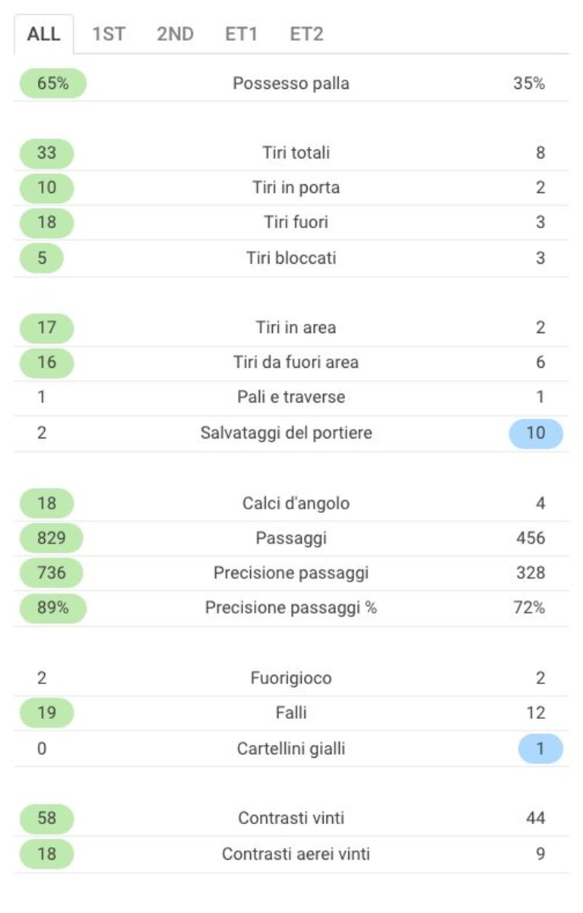Select the green 33 Tiri totali badge
This screenshot has height=913, width=583.
46,153
